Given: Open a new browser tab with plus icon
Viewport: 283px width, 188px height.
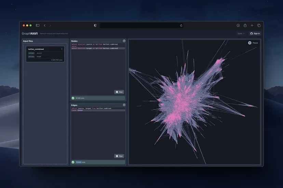Looking at the screenshot, I should (x=252, y=26).
